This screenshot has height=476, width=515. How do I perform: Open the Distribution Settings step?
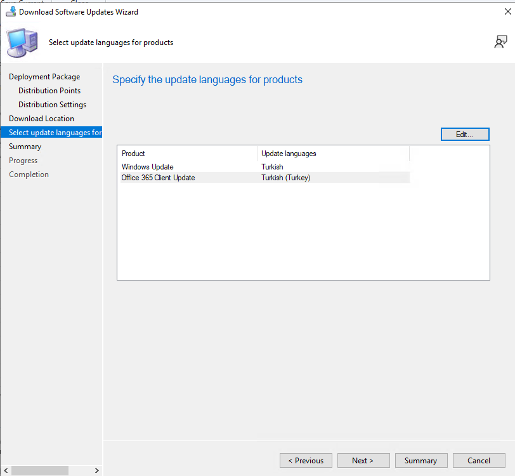(x=52, y=105)
